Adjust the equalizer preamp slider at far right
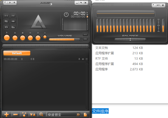Screen dimensions: 168x118 163,26
